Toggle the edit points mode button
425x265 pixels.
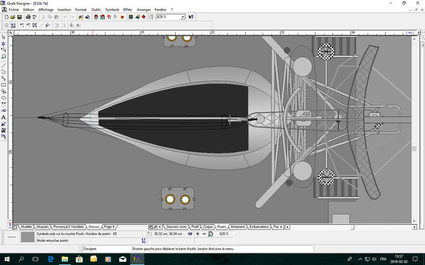click(13, 25)
